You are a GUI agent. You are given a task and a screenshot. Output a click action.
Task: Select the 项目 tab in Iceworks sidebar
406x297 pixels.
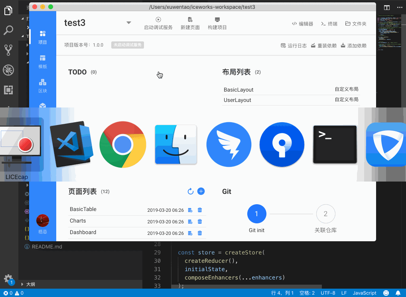(42, 37)
